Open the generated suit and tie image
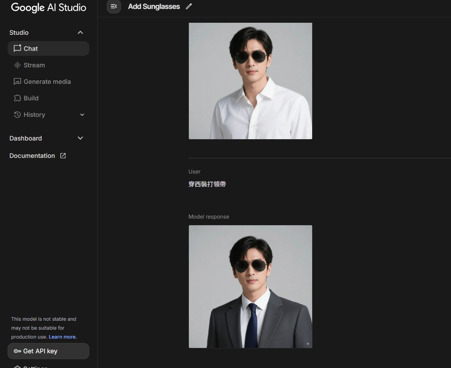This screenshot has height=368, width=451. [250, 286]
